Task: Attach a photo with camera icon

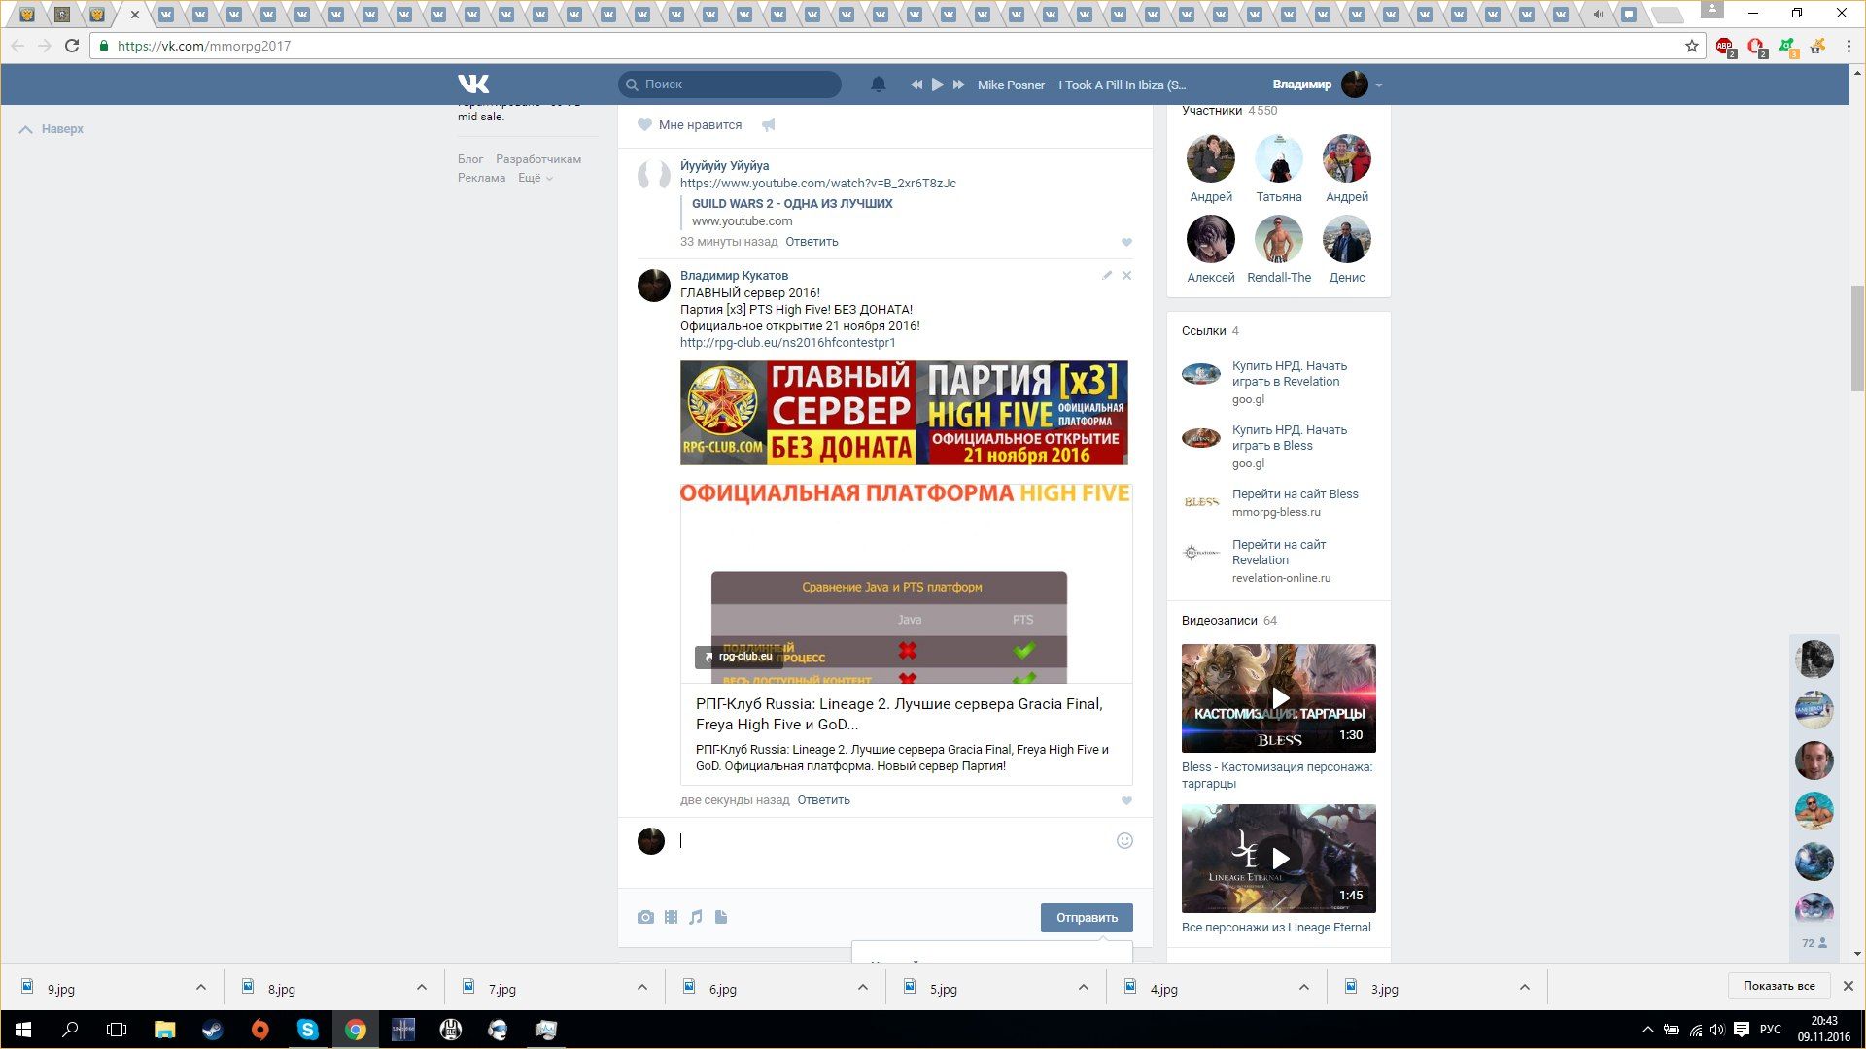Action: [x=645, y=917]
